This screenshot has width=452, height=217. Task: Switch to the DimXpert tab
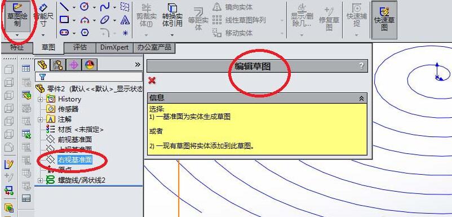(114, 47)
